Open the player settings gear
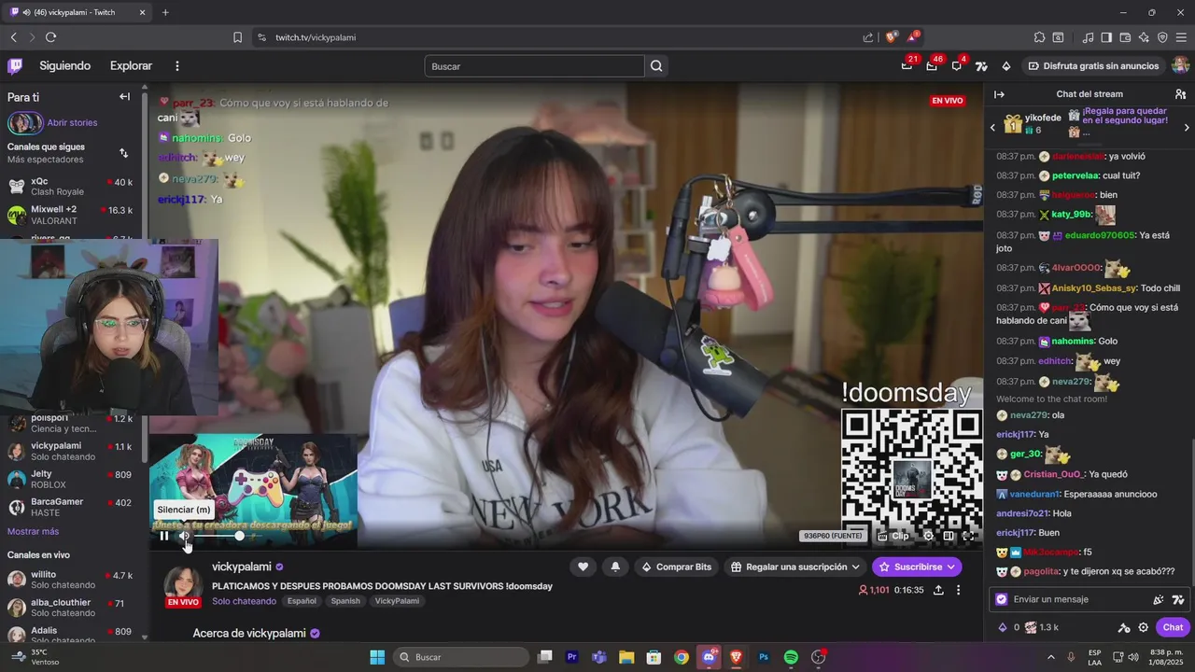Viewport: 1195px width, 672px height. [x=928, y=536]
